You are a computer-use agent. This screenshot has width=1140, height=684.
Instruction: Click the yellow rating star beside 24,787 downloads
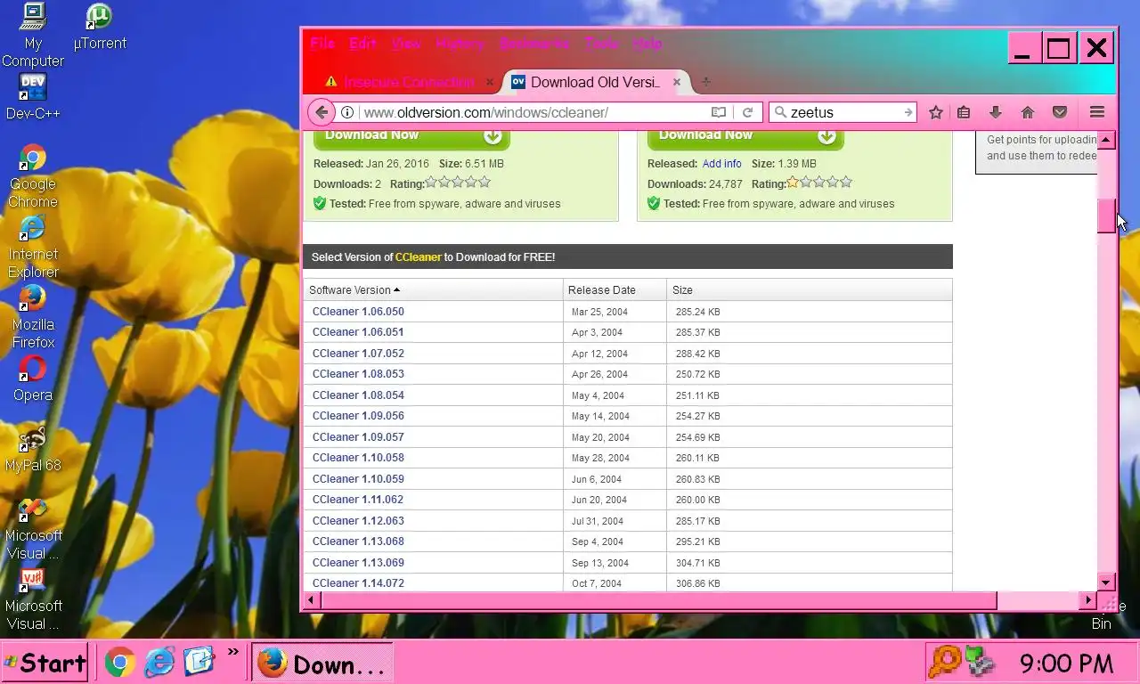coord(793,183)
